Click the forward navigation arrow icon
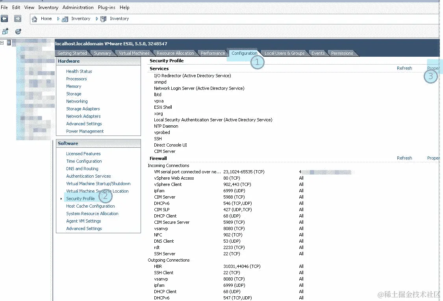This screenshot has height=301, width=443. click(17, 19)
